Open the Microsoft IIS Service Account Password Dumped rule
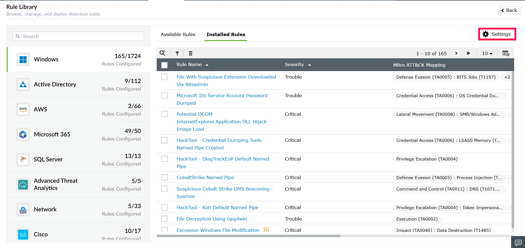 [222, 99]
